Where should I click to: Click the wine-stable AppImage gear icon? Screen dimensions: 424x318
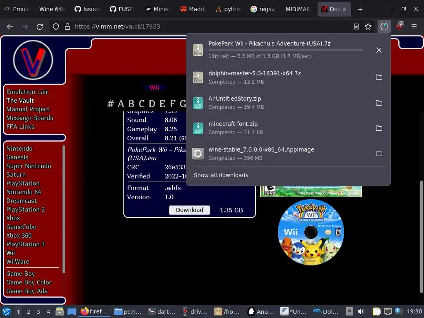click(198, 154)
